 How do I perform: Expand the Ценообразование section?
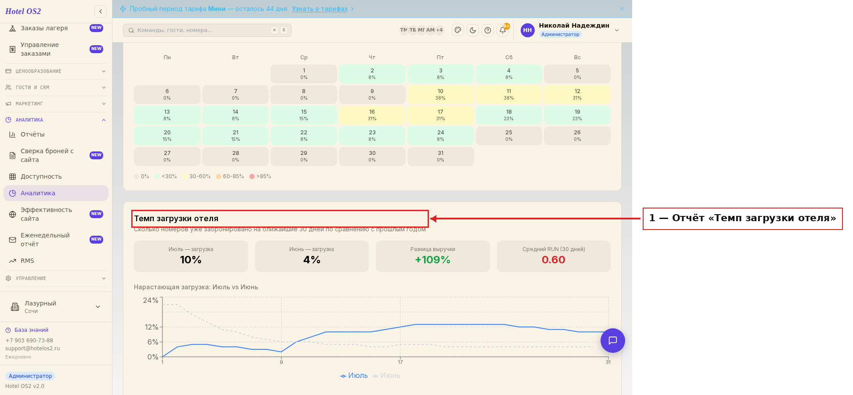[56, 71]
